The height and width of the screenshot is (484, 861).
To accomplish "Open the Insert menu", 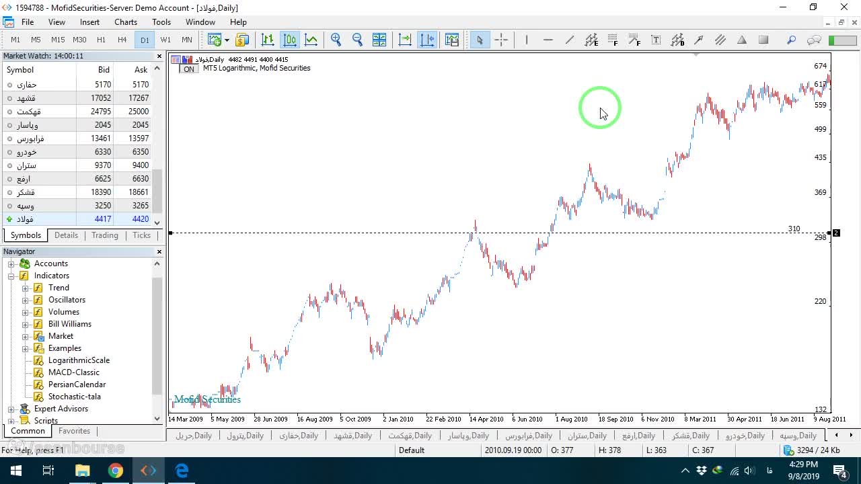I will pyautogui.click(x=89, y=22).
